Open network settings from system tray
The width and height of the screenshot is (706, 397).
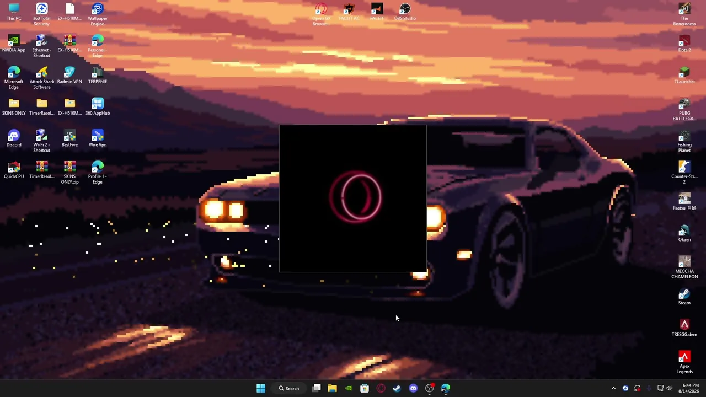[x=660, y=388]
